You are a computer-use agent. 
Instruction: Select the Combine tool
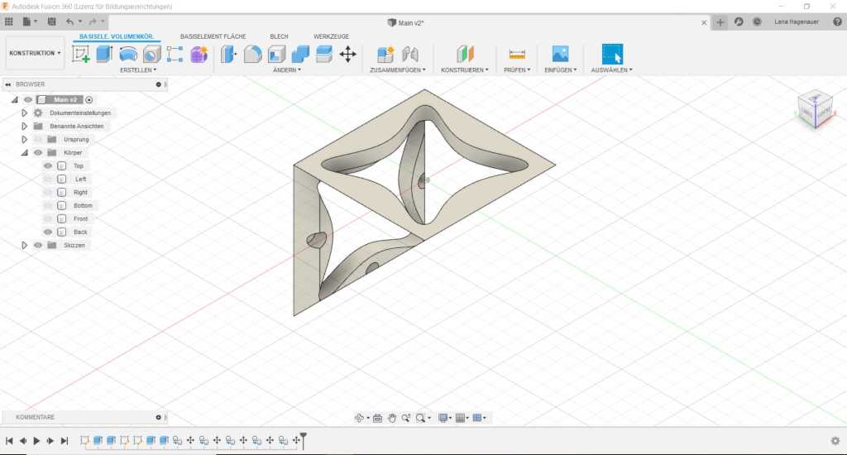click(300, 54)
